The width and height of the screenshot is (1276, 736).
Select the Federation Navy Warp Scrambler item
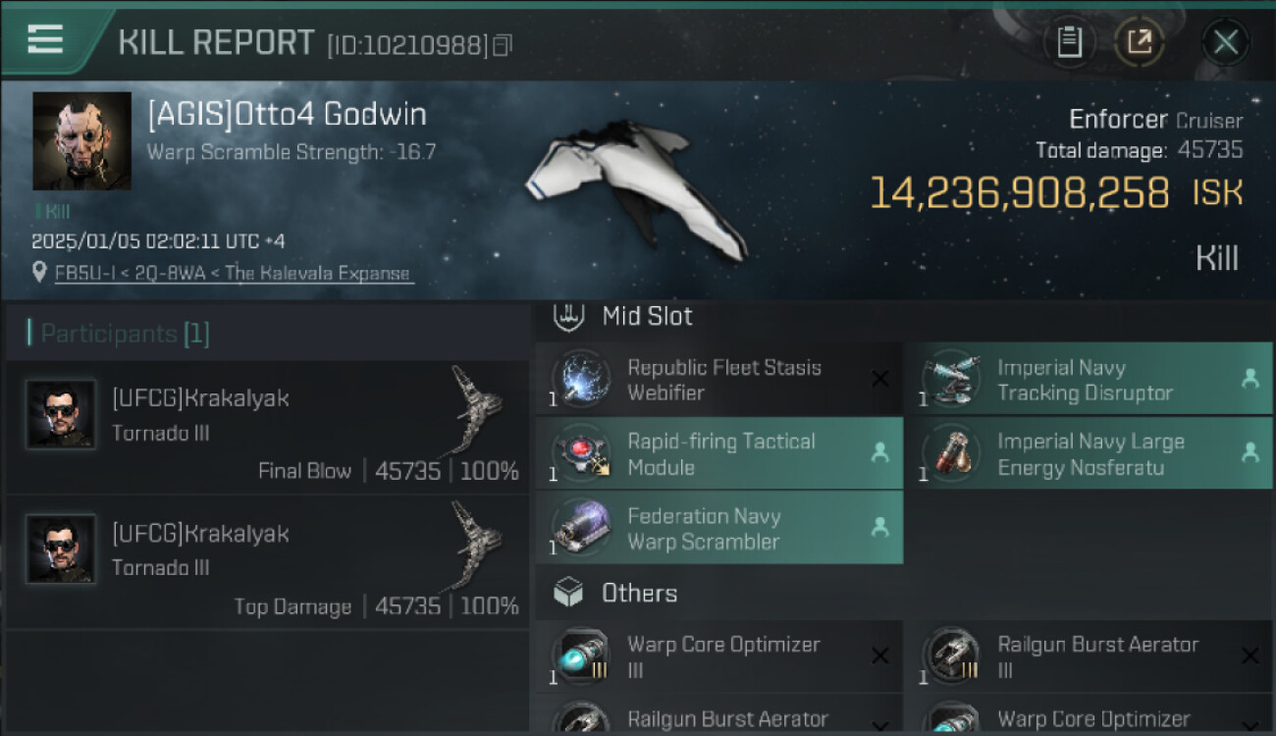click(703, 528)
